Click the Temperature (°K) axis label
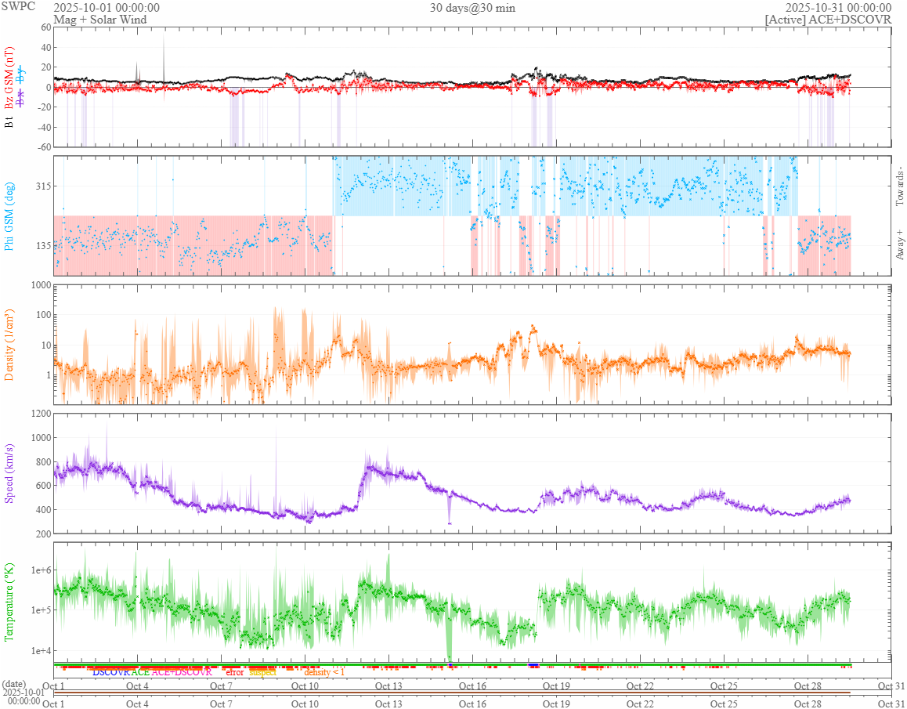This screenshot has width=907, height=709. click(x=10, y=601)
